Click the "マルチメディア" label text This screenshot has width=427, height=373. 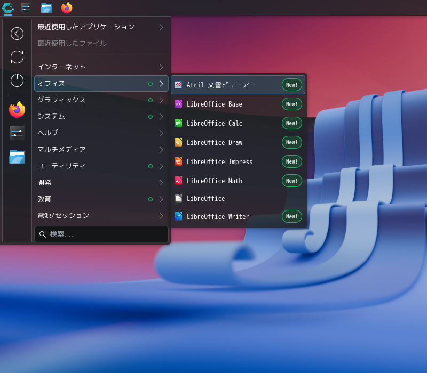pyautogui.click(x=61, y=150)
